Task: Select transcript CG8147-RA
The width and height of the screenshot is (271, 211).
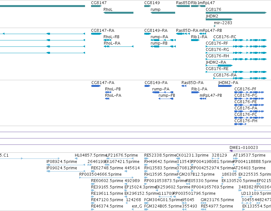Action: click(x=96, y=34)
